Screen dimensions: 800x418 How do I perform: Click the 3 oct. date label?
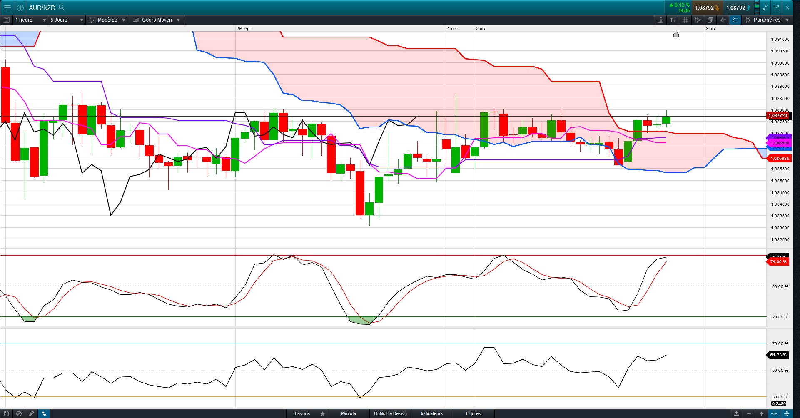click(711, 29)
